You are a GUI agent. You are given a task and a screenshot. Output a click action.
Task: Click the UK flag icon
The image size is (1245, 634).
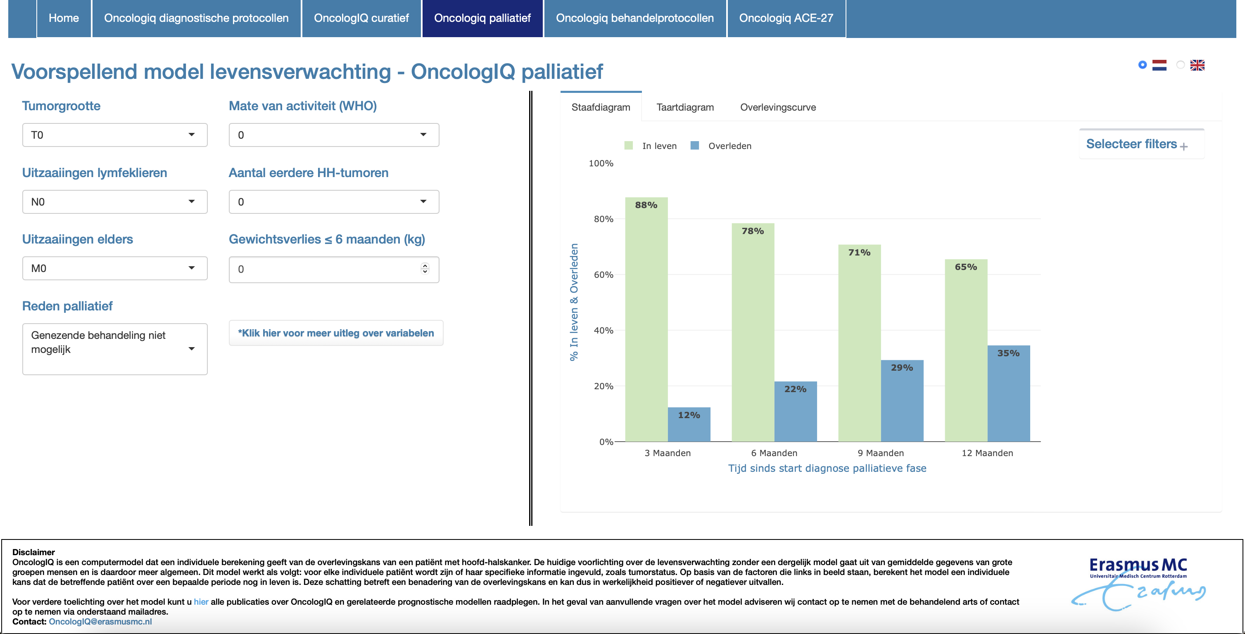1197,65
